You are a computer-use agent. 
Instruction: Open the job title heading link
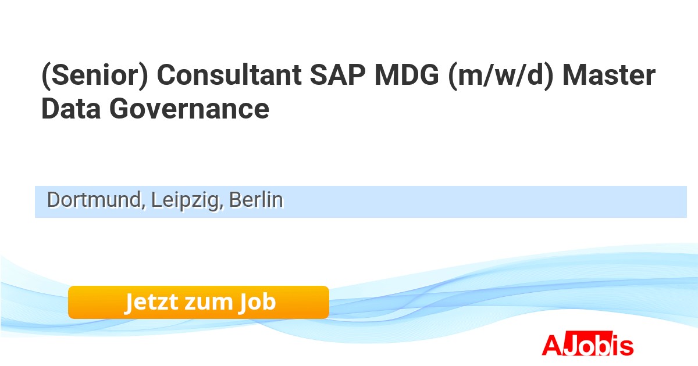(348, 92)
